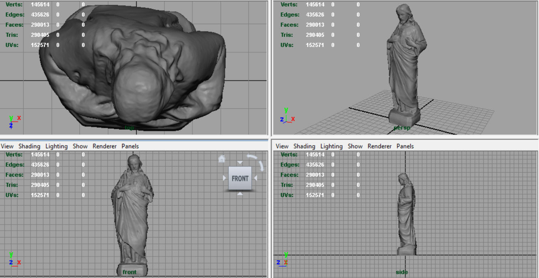Open the Lighting menu in the front panel
Image resolution: width=539 pixels, height=278 pixels.
point(56,146)
